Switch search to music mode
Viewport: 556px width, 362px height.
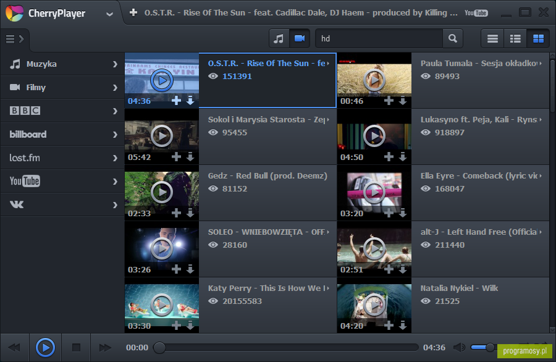coord(279,38)
